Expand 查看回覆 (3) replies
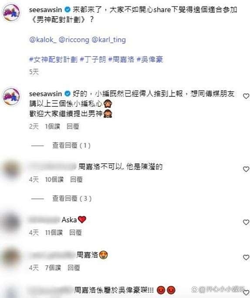This screenshot has height=298, width=250. (x=72, y=199)
